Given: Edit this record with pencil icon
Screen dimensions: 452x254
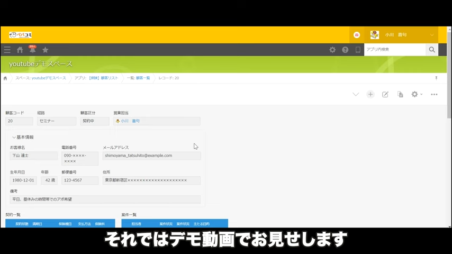Looking at the screenshot, I should coord(385,94).
